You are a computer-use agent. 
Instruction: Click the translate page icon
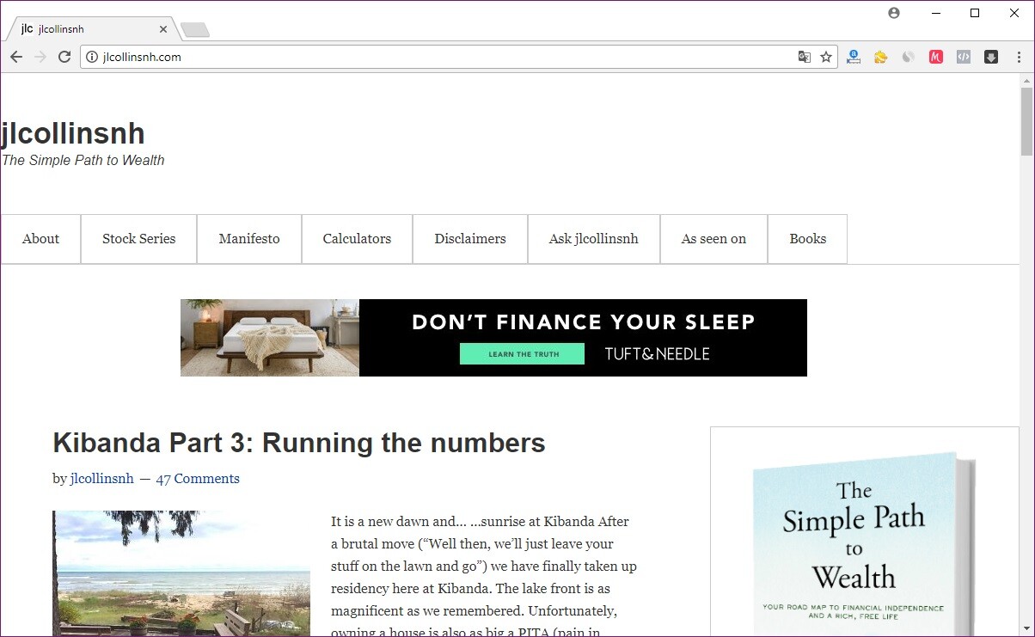(x=805, y=57)
